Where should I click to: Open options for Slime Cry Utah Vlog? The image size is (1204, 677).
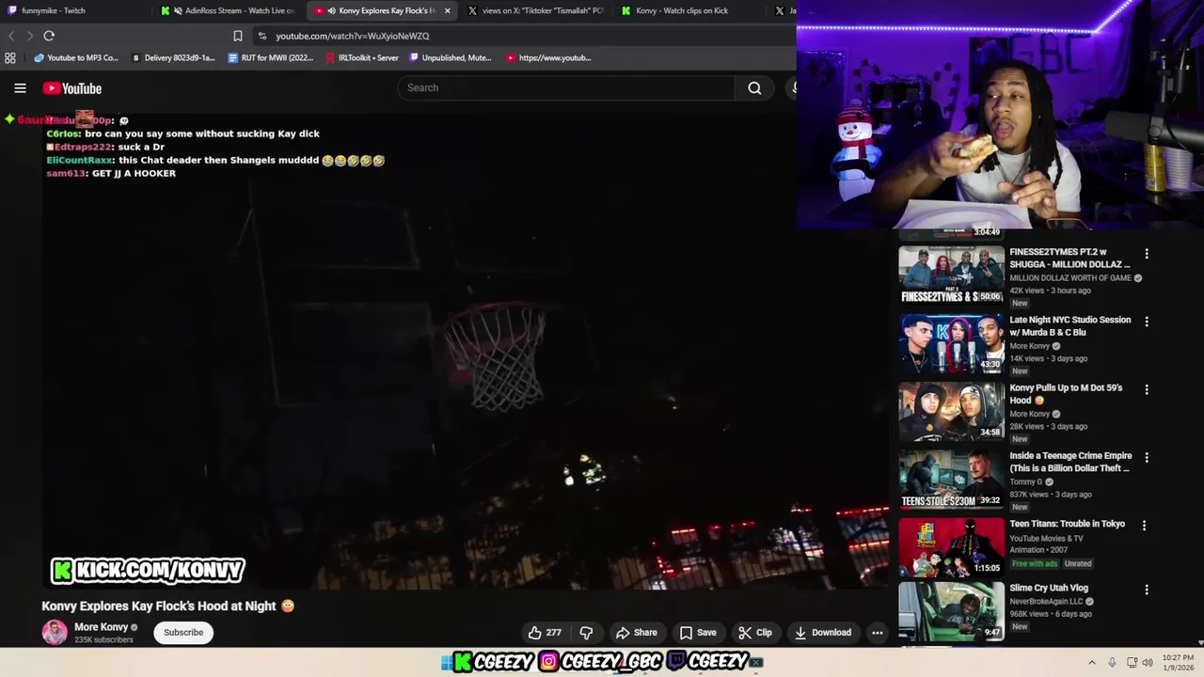pyautogui.click(x=1146, y=590)
